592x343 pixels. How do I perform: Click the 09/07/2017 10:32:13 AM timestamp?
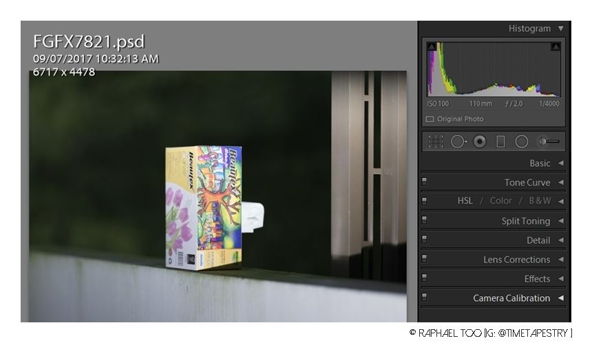pos(96,59)
